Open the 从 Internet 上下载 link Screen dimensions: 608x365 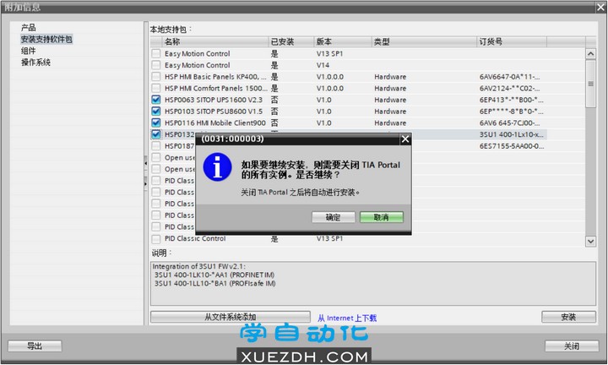[347, 318]
